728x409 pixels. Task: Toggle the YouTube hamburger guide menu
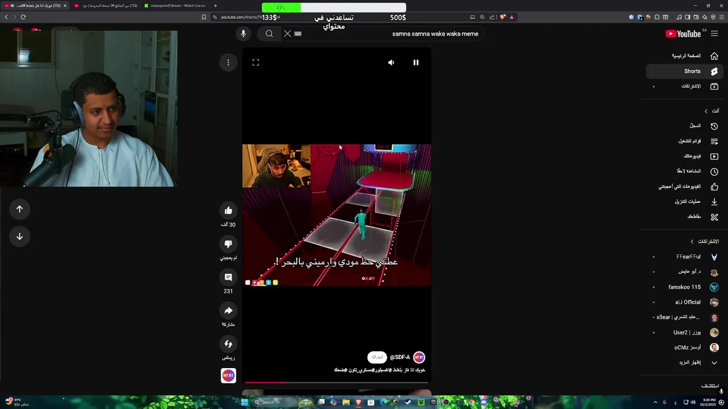pos(714,34)
